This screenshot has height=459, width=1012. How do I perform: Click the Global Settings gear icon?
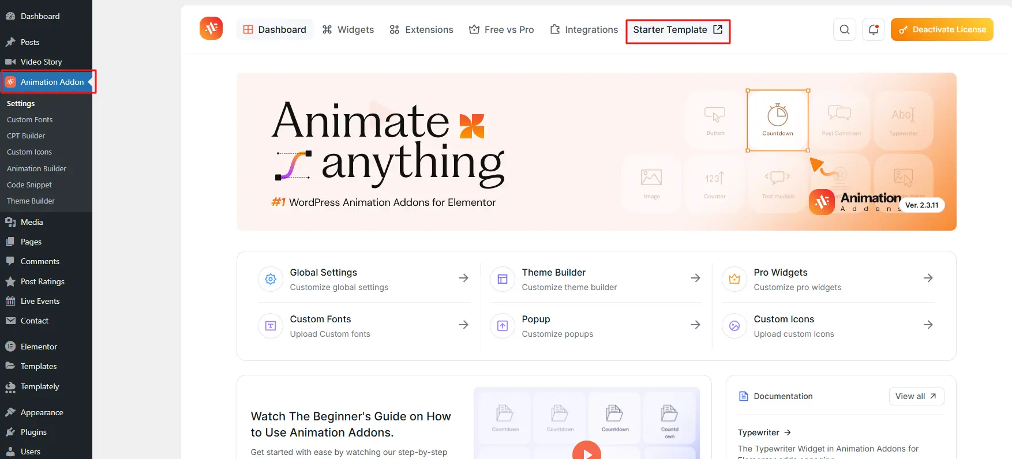click(271, 279)
